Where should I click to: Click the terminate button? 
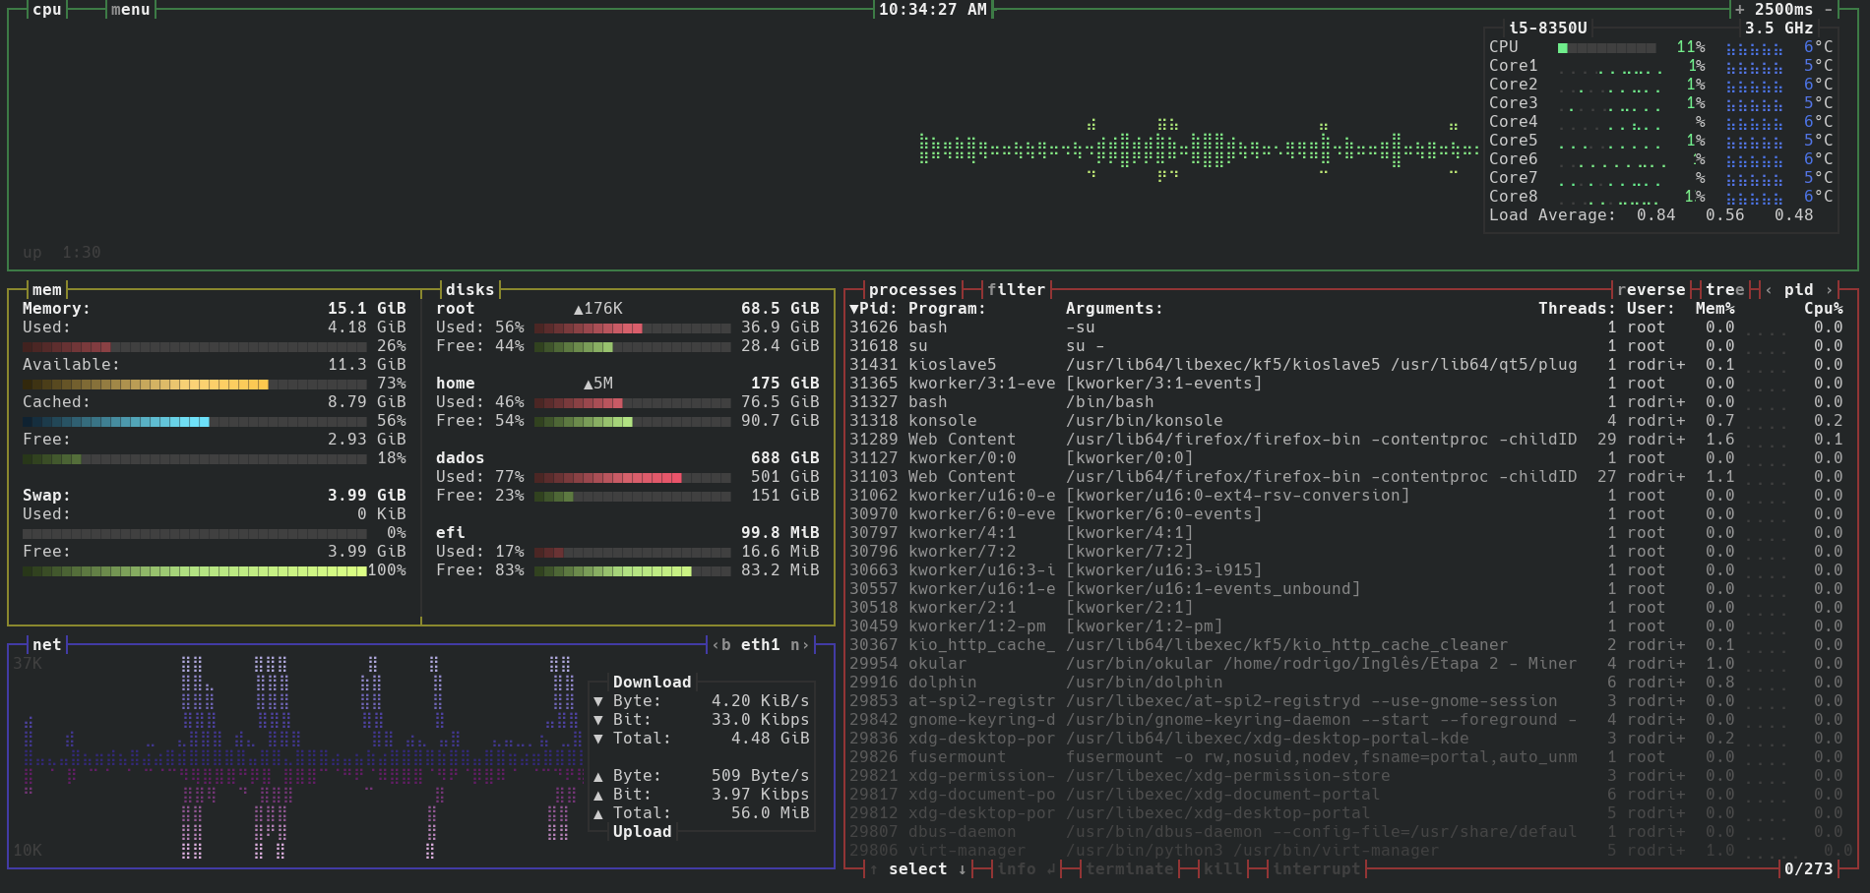pyautogui.click(x=1129, y=869)
